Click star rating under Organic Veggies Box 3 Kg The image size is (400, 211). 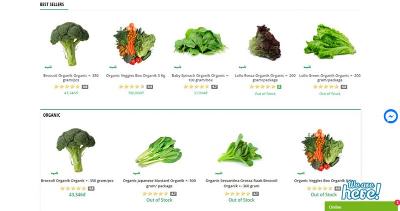pyautogui.click(x=131, y=87)
